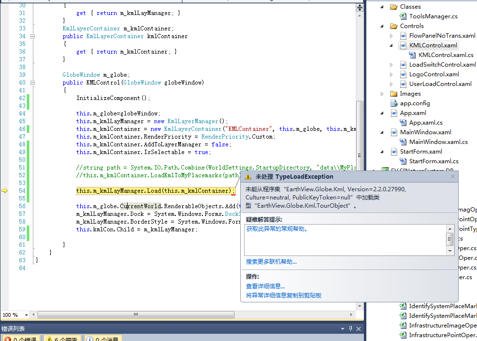Click the code editor horizontal scrollbar thumb
477x341 pixels.
[x=136, y=314]
